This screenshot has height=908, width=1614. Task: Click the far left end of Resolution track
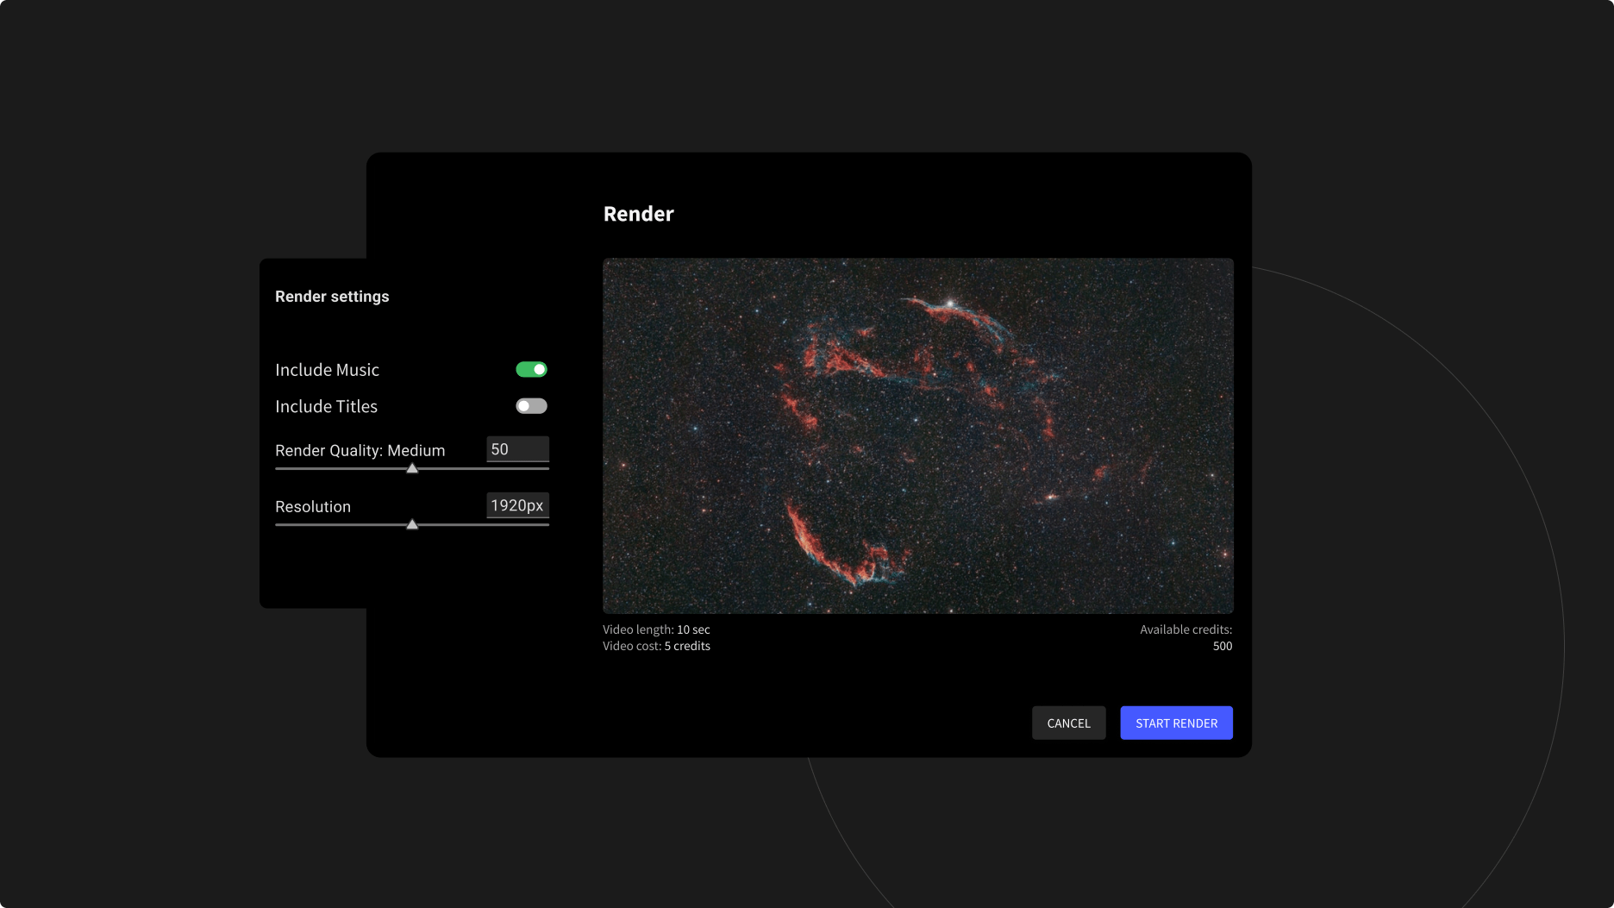click(x=278, y=524)
